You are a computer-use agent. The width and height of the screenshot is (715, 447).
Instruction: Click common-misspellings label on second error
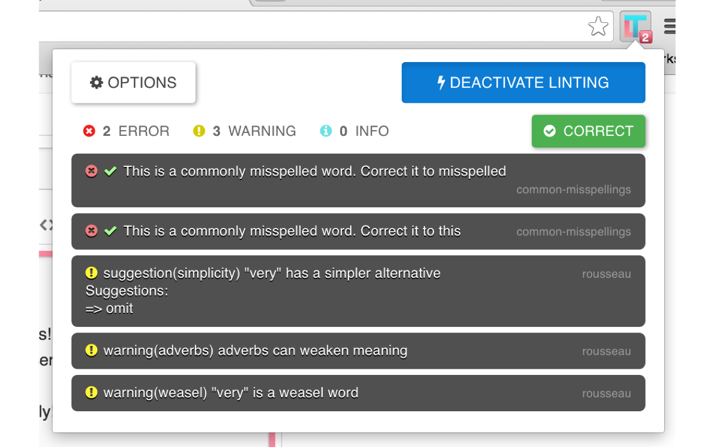(x=574, y=232)
